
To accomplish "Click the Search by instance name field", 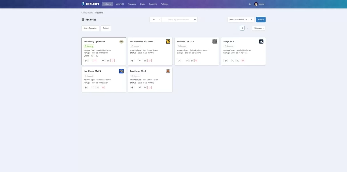I will (178, 19).
